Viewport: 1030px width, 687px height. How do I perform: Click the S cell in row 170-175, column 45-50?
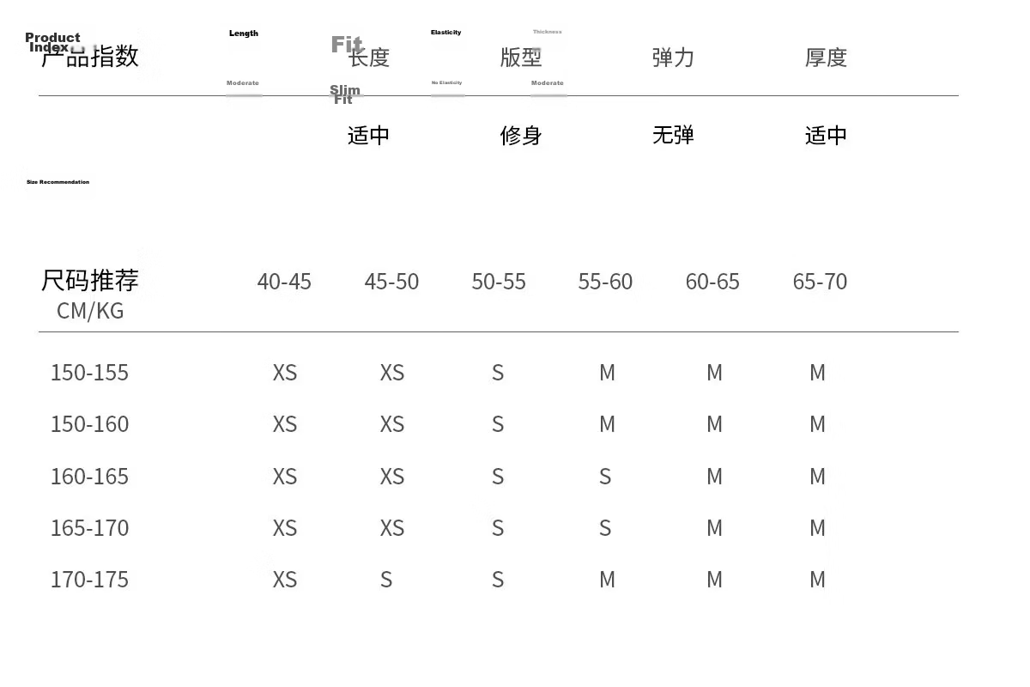click(x=386, y=580)
